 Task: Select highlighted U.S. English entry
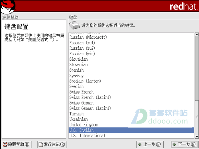[131, 130]
